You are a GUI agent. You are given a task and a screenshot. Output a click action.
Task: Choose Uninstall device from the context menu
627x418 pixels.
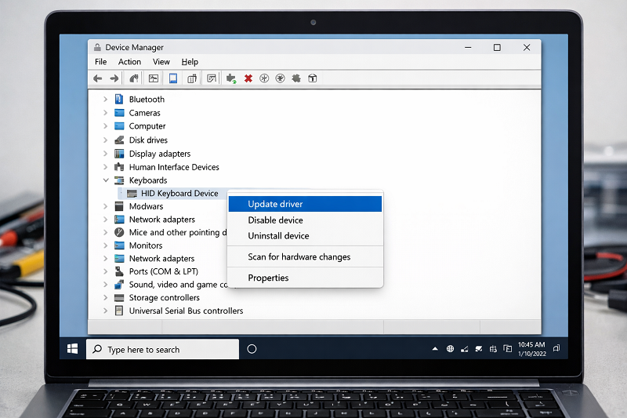click(x=305, y=235)
